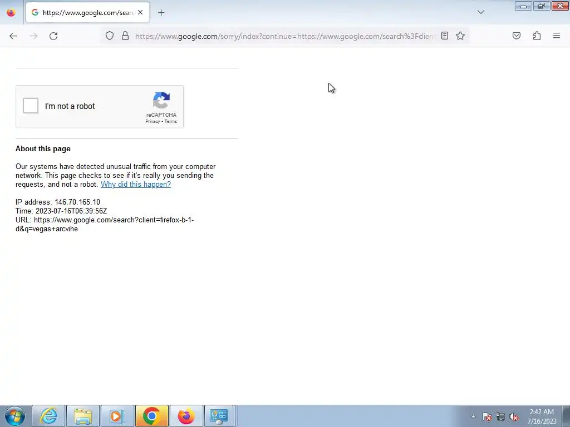Click the IP address 146.70.165.10 text
Screen dimensions: 570x427
tap(58, 202)
